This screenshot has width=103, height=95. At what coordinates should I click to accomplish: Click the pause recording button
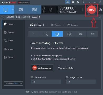pos(83,10)
